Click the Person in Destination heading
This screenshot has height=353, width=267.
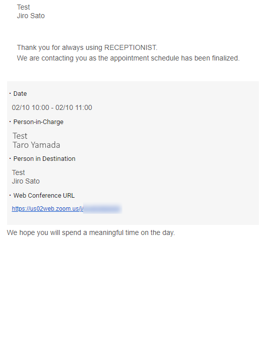coord(44,159)
